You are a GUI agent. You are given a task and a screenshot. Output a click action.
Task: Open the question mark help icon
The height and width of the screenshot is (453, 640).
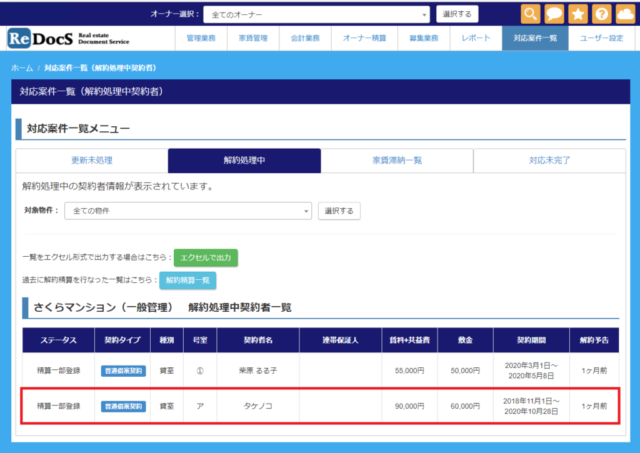point(601,14)
